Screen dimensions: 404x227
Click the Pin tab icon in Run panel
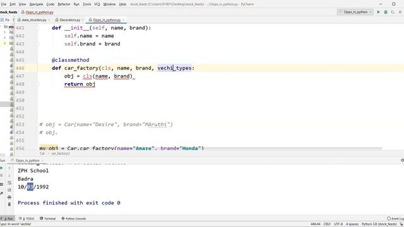(1, 193)
